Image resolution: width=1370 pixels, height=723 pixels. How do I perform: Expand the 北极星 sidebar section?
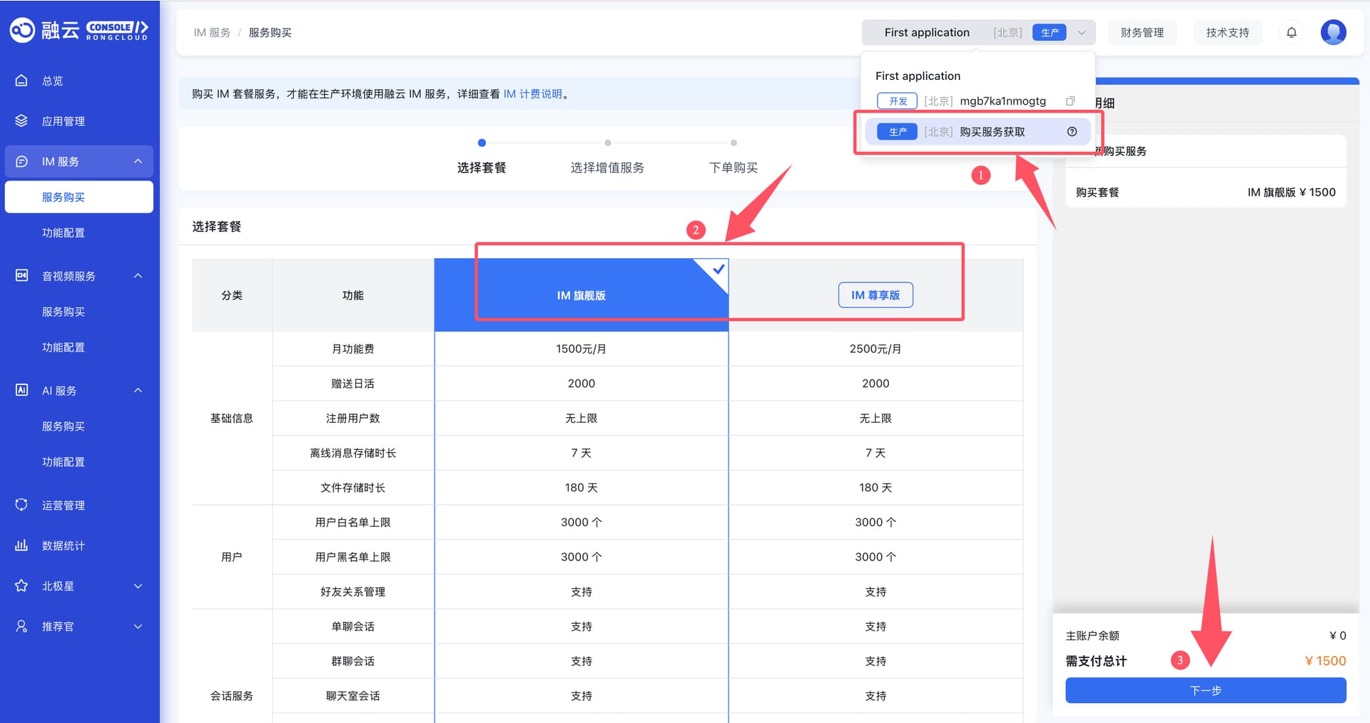[138, 586]
